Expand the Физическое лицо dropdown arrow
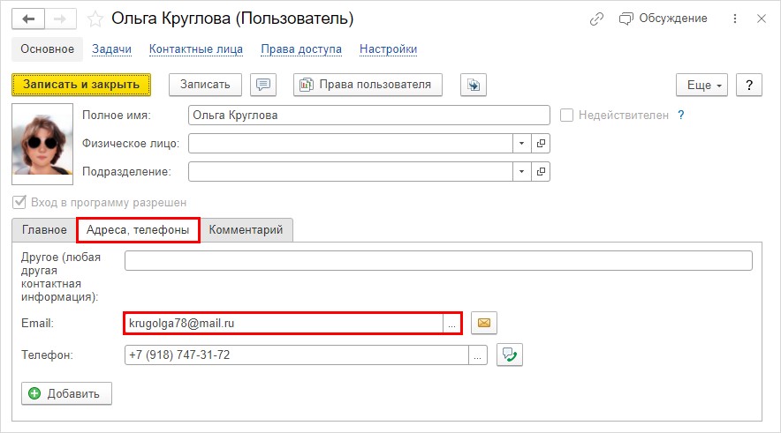Viewport: 781px width, 433px height. click(x=521, y=144)
